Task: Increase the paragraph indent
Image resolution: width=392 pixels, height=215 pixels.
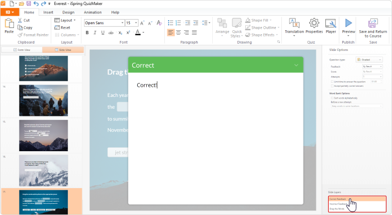Action: coord(195,23)
